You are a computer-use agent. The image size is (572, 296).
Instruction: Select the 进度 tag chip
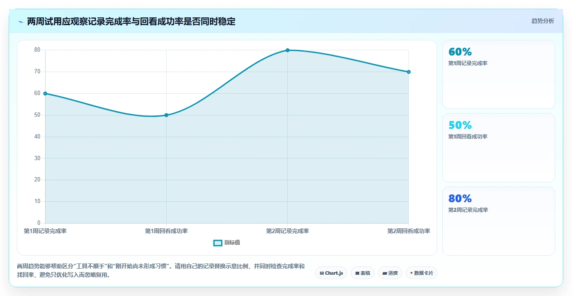click(x=390, y=273)
